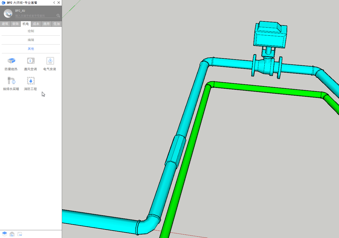Click the layers icon in bottom bar
339x238 pixels.
(x=5, y=234)
